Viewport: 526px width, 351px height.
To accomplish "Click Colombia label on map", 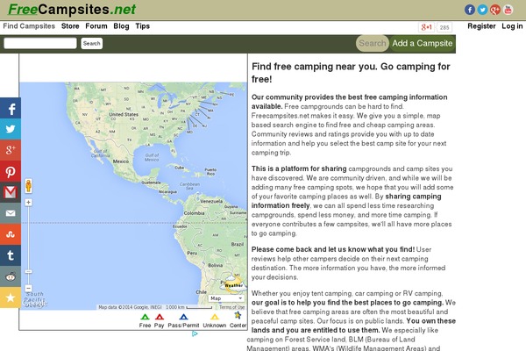I will click(194, 213).
